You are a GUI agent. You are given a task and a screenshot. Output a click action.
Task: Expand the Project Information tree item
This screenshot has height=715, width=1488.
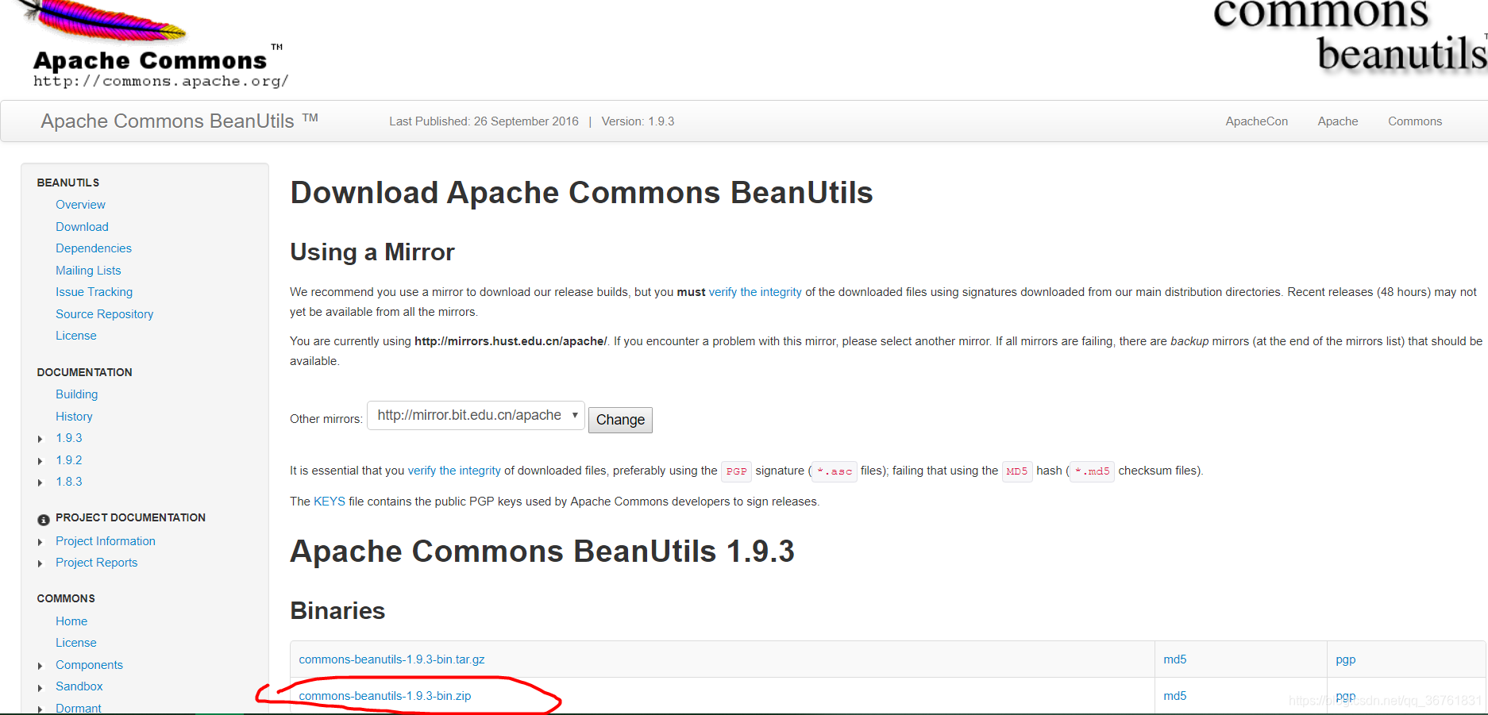point(40,541)
